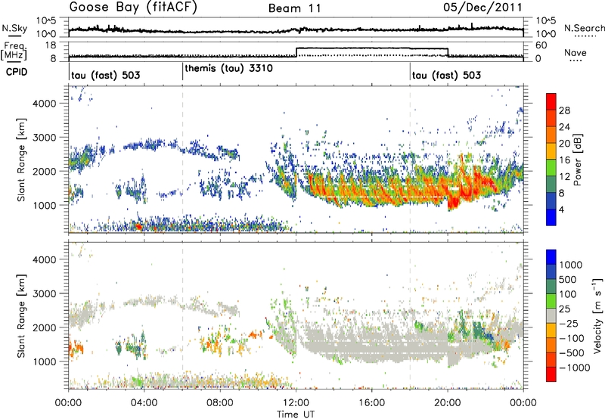This screenshot has width=605, height=419.
Task: Click the "16:00" time axis tick label
Action: pyautogui.click(x=371, y=403)
